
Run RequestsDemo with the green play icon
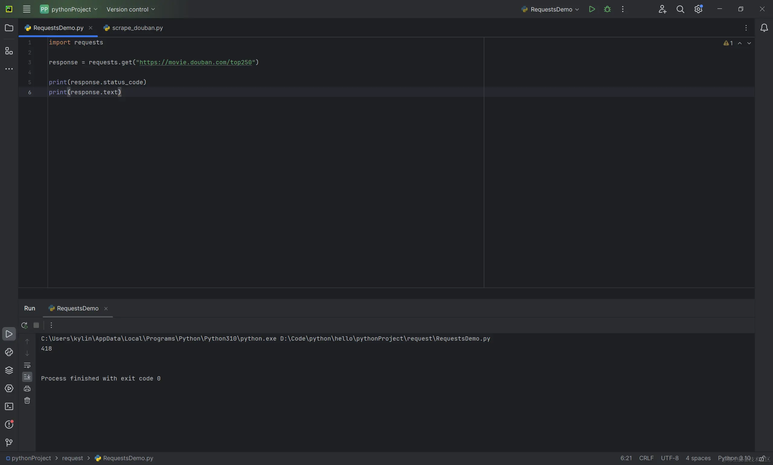click(x=592, y=9)
